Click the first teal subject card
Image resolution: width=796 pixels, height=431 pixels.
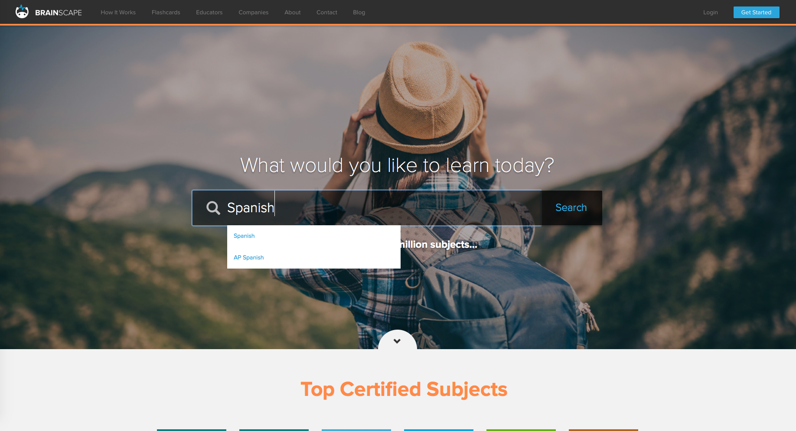[x=192, y=430]
